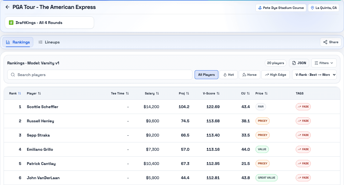Toggle the Horse players filter

point(249,75)
